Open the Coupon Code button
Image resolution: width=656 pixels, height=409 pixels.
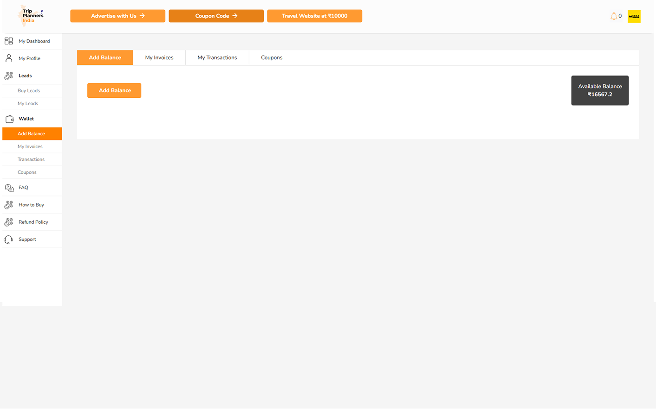pyautogui.click(x=216, y=16)
